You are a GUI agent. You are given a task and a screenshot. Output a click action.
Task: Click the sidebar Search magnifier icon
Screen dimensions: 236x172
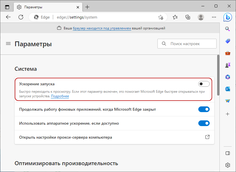point(227,29)
